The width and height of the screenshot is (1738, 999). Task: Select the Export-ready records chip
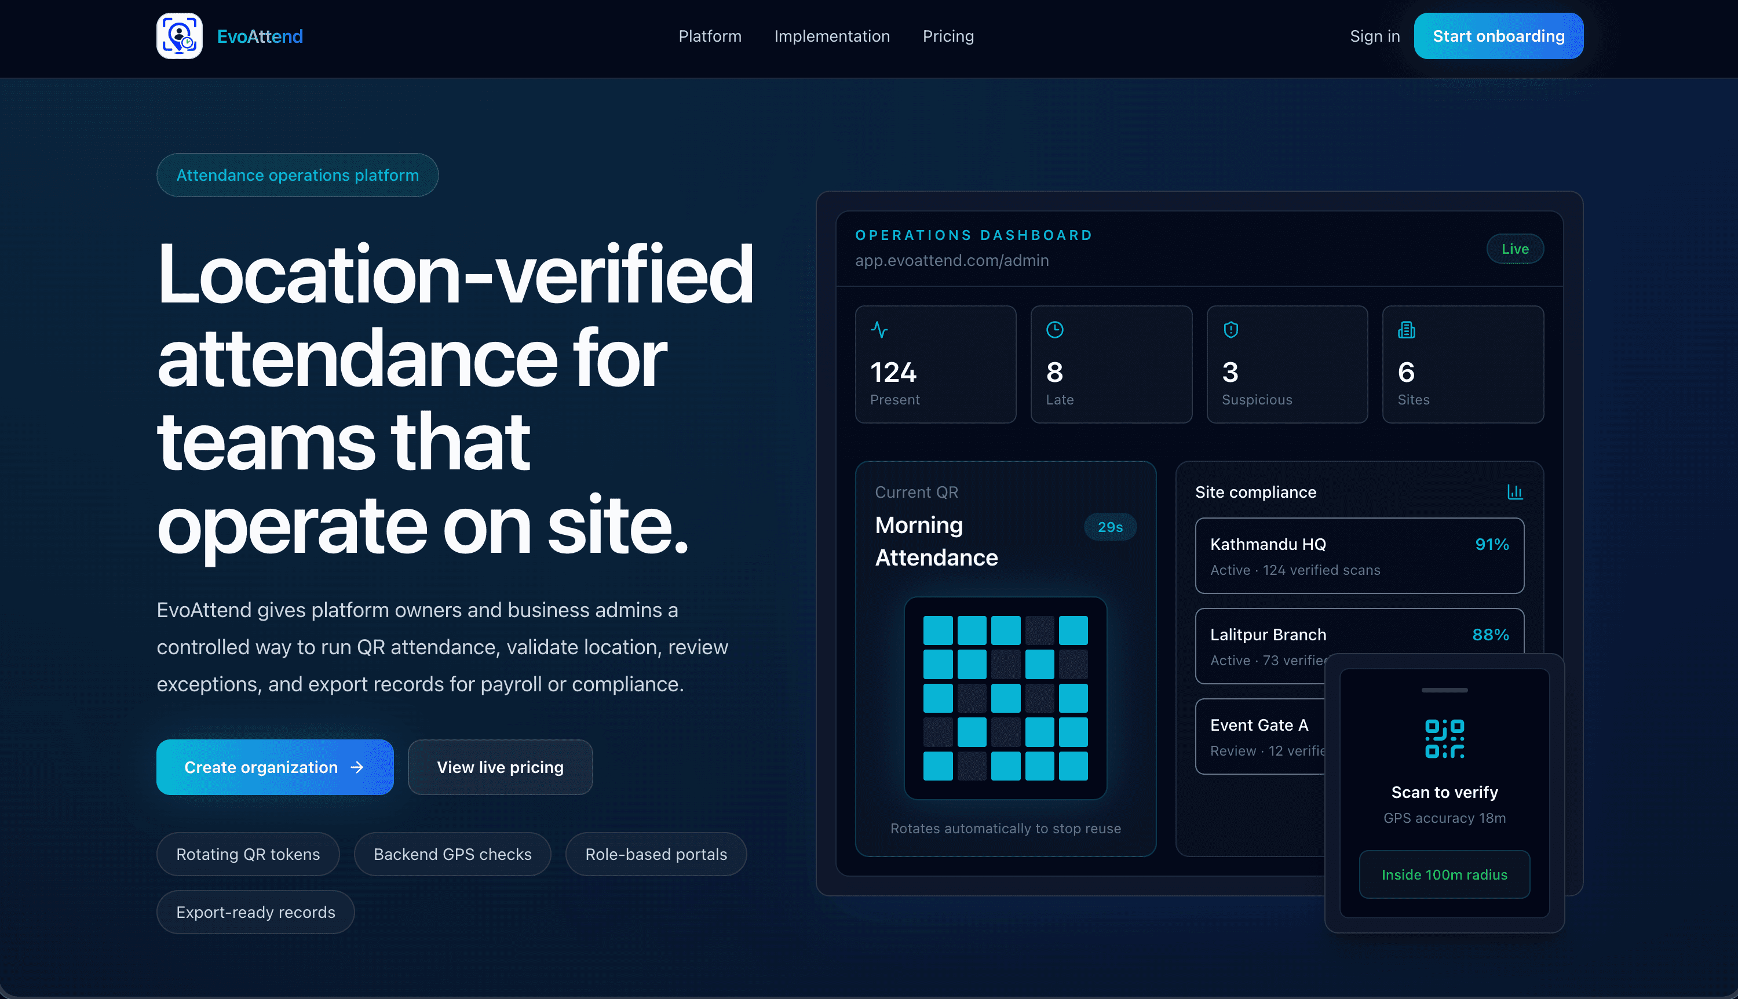(x=256, y=912)
